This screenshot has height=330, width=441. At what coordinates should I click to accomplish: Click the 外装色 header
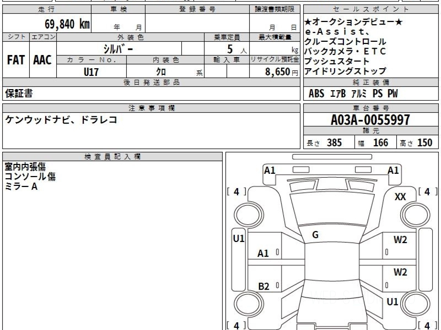point(130,37)
